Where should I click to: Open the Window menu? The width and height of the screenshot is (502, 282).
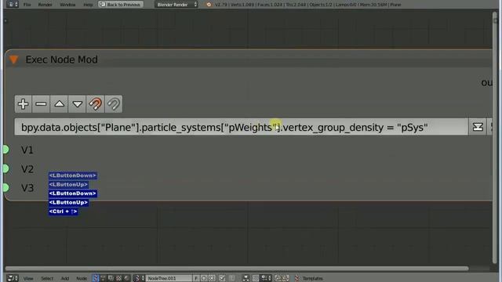click(67, 5)
